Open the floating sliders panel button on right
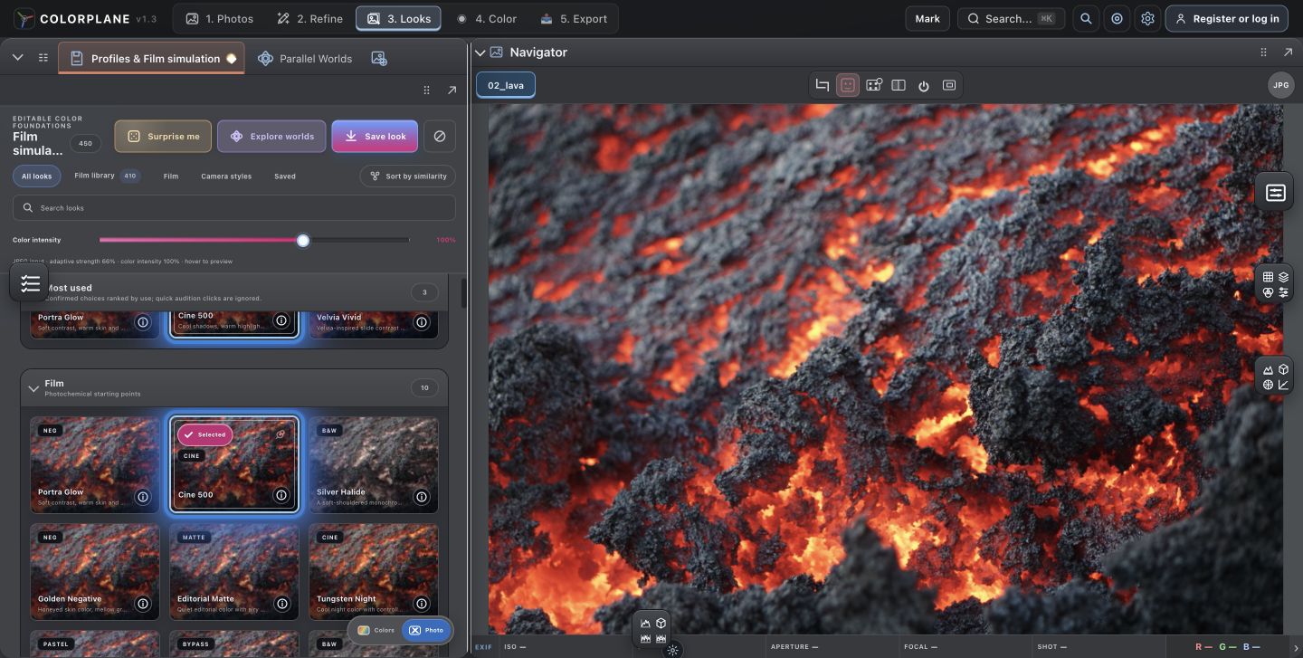The image size is (1303, 658). tap(1275, 193)
